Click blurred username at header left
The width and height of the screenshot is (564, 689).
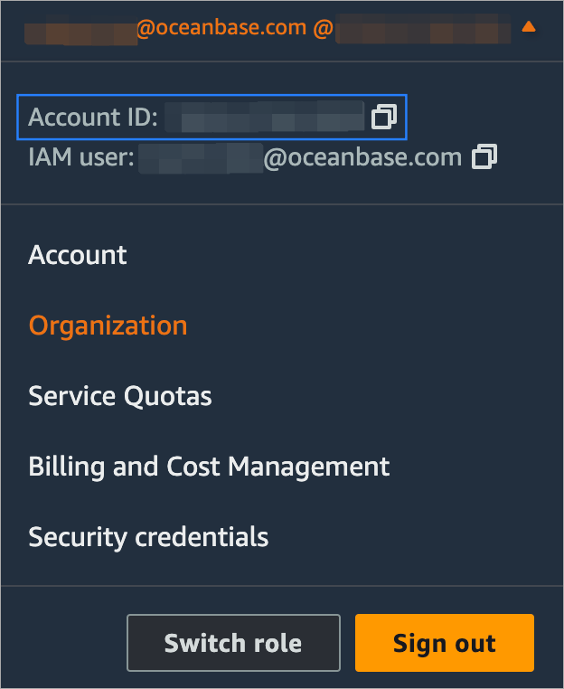click(80, 30)
